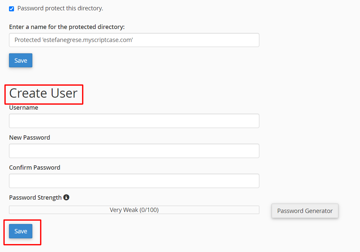
Task: Select the Confirm Password input field
Action: coord(134,181)
